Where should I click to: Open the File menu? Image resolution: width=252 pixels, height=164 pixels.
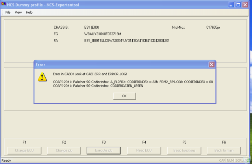[x=8, y=13]
